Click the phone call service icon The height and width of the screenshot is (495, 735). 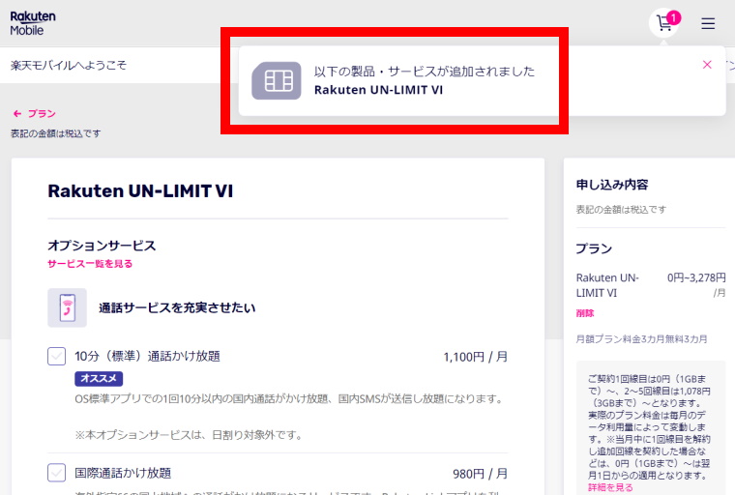pyautogui.click(x=67, y=307)
